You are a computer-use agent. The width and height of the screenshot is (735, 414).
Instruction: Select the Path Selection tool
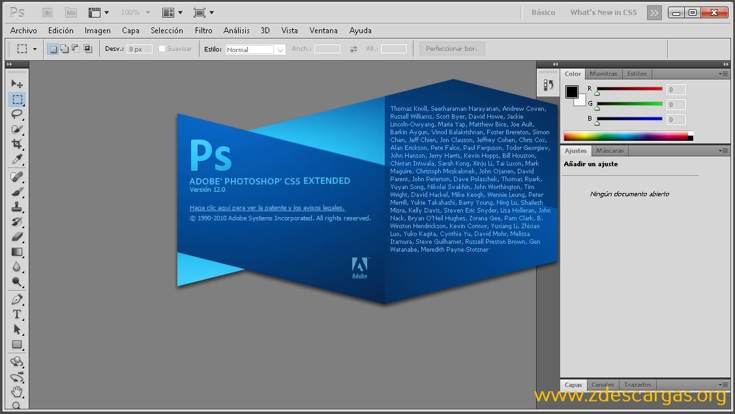(x=17, y=330)
